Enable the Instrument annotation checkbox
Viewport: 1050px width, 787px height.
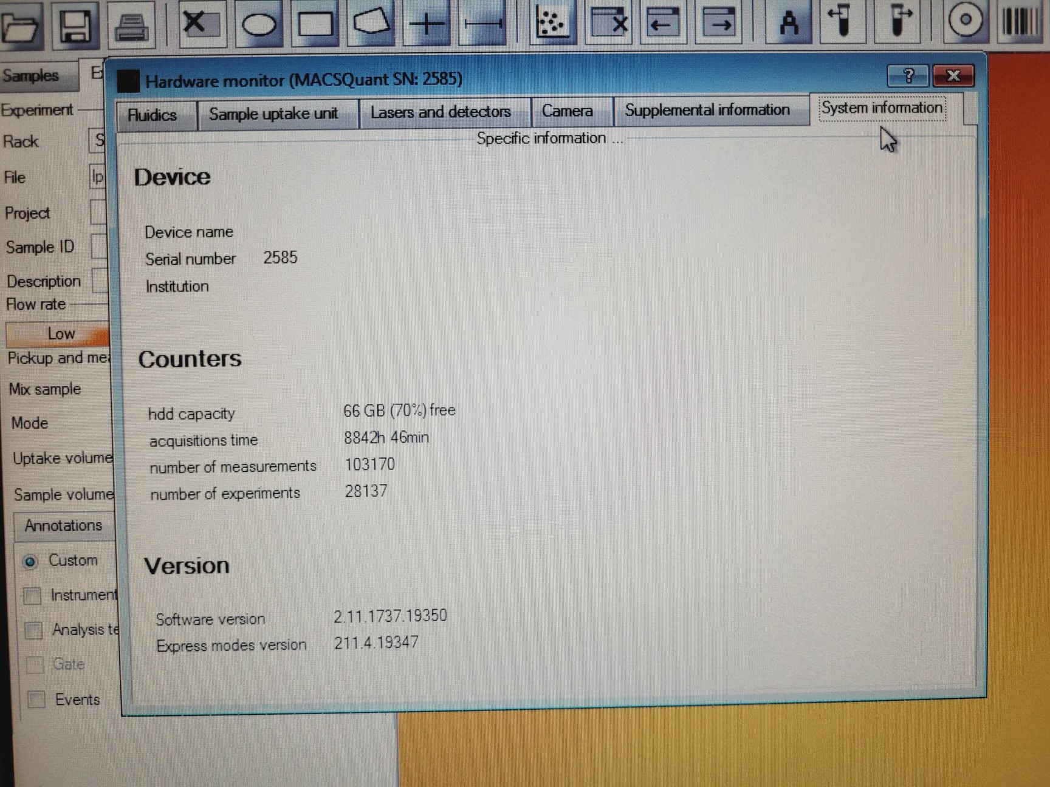(x=32, y=596)
